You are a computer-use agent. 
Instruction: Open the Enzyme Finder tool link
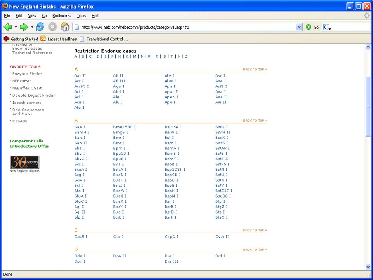point(27,74)
